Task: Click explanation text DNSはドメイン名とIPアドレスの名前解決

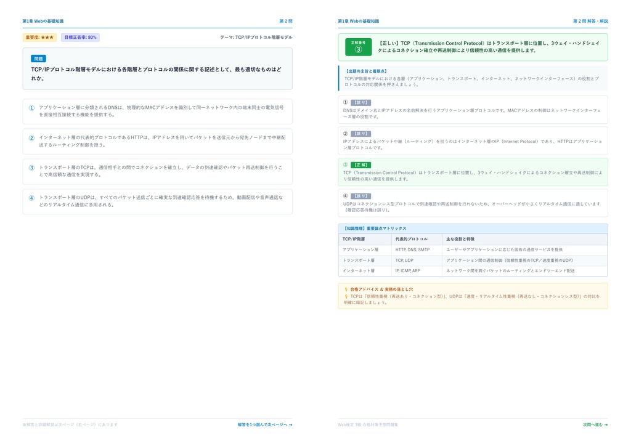Action: pos(471,113)
